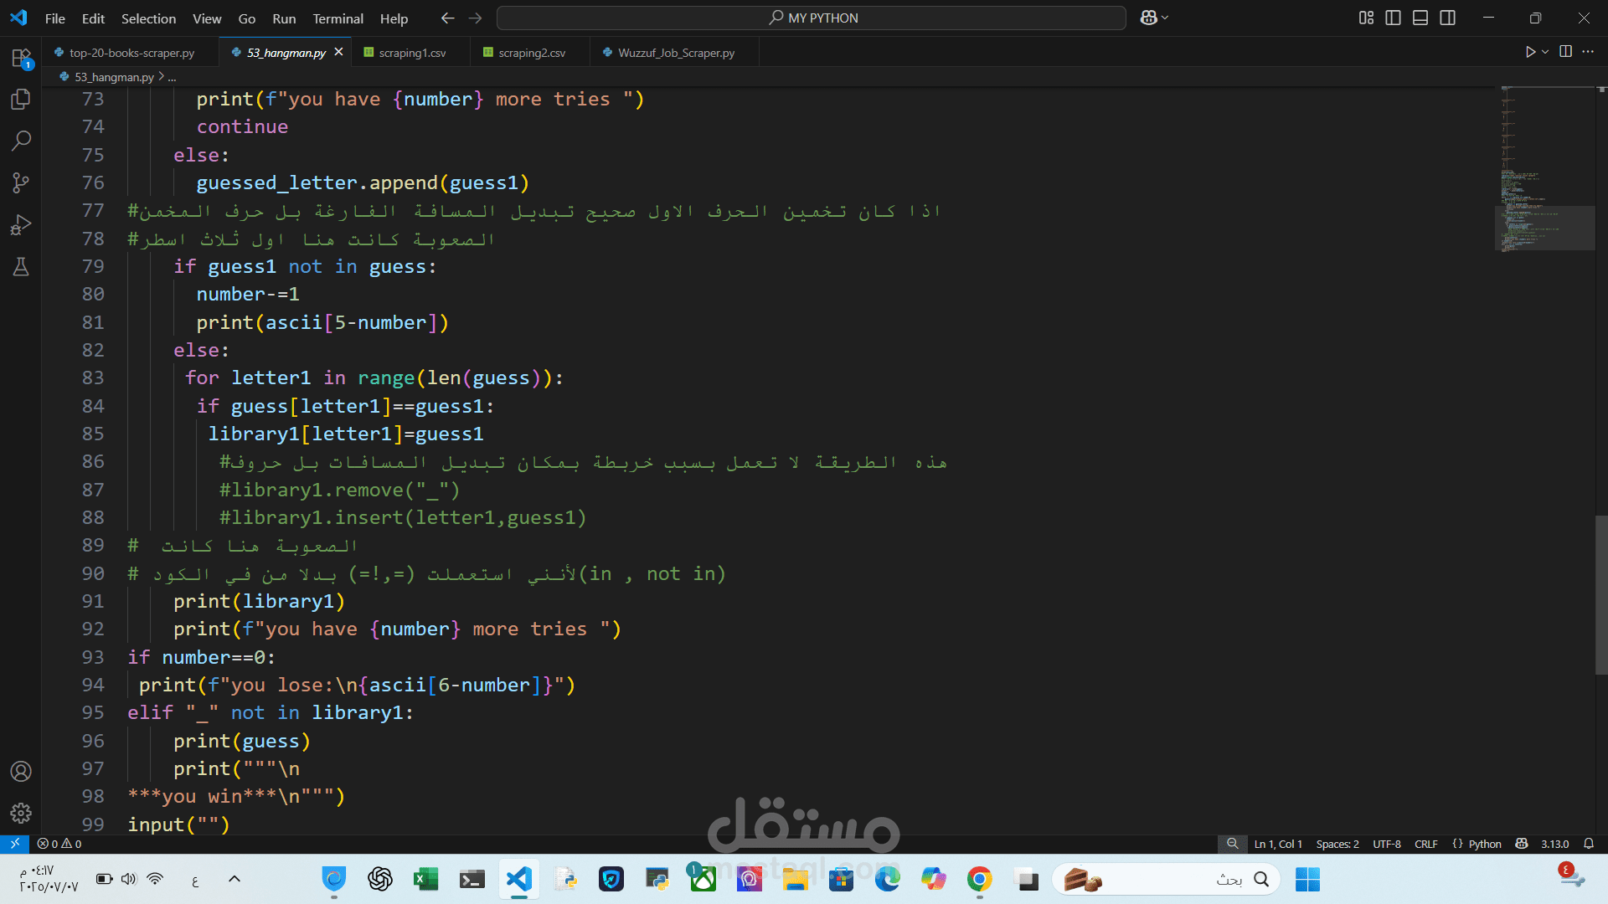Screen dimensions: 1608x904
Task: Open the breadcrumb ellipsis after 53_hangman.py
Action: tap(173, 77)
